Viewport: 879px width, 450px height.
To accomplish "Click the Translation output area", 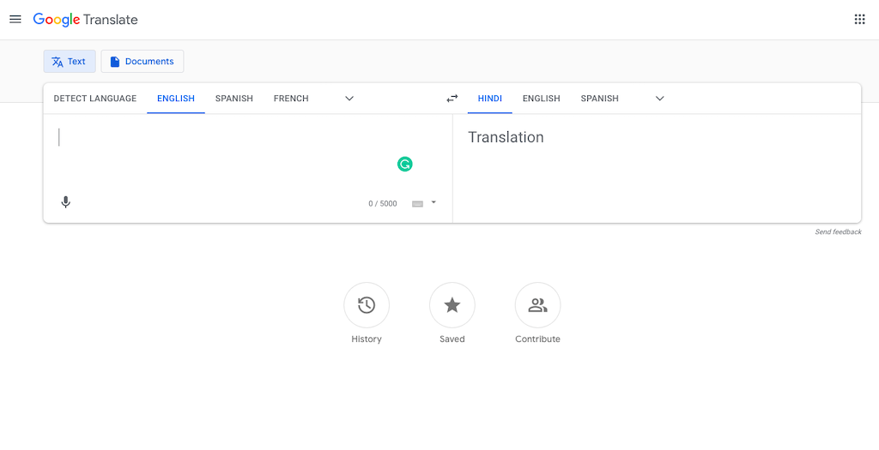I will pyautogui.click(x=657, y=168).
